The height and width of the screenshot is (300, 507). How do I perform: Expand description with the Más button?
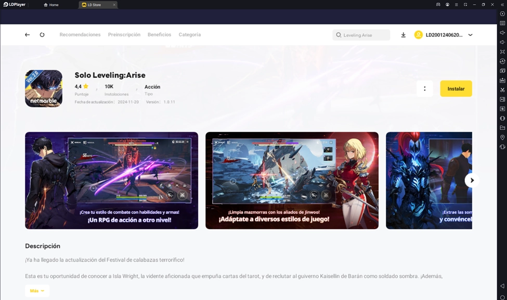click(37, 291)
